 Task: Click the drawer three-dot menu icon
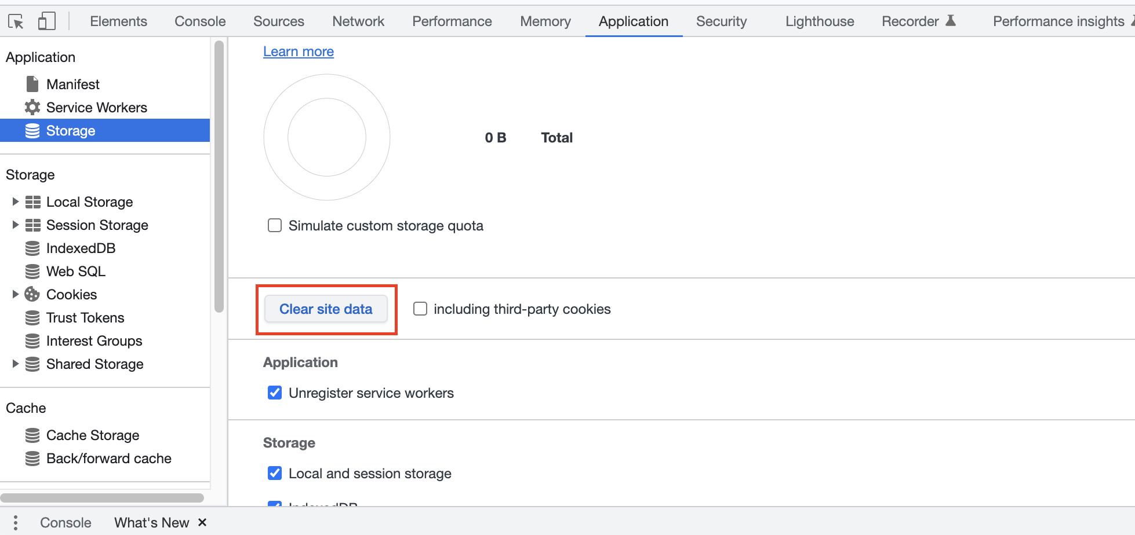coord(15,522)
